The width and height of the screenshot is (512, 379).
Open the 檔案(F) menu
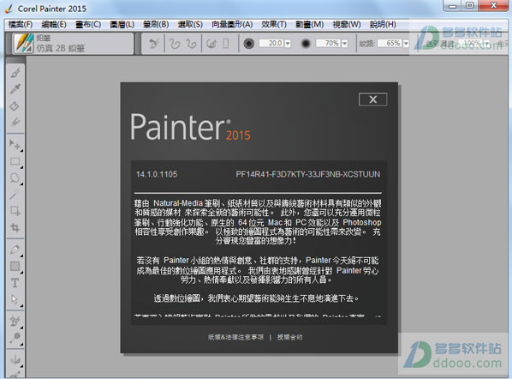pyautogui.click(x=21, y=25)
